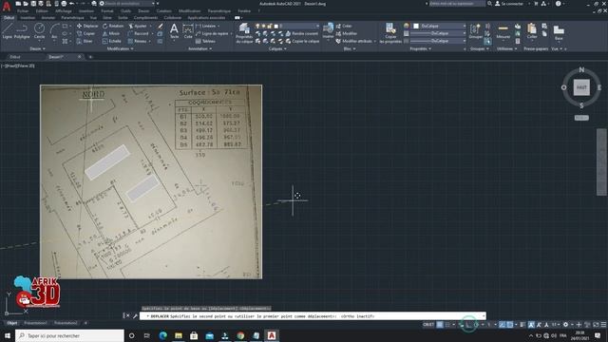The width and height of the screenshot is (608, 342).
Task: Click the Copier tool in Modification
Action: (86, 33)
